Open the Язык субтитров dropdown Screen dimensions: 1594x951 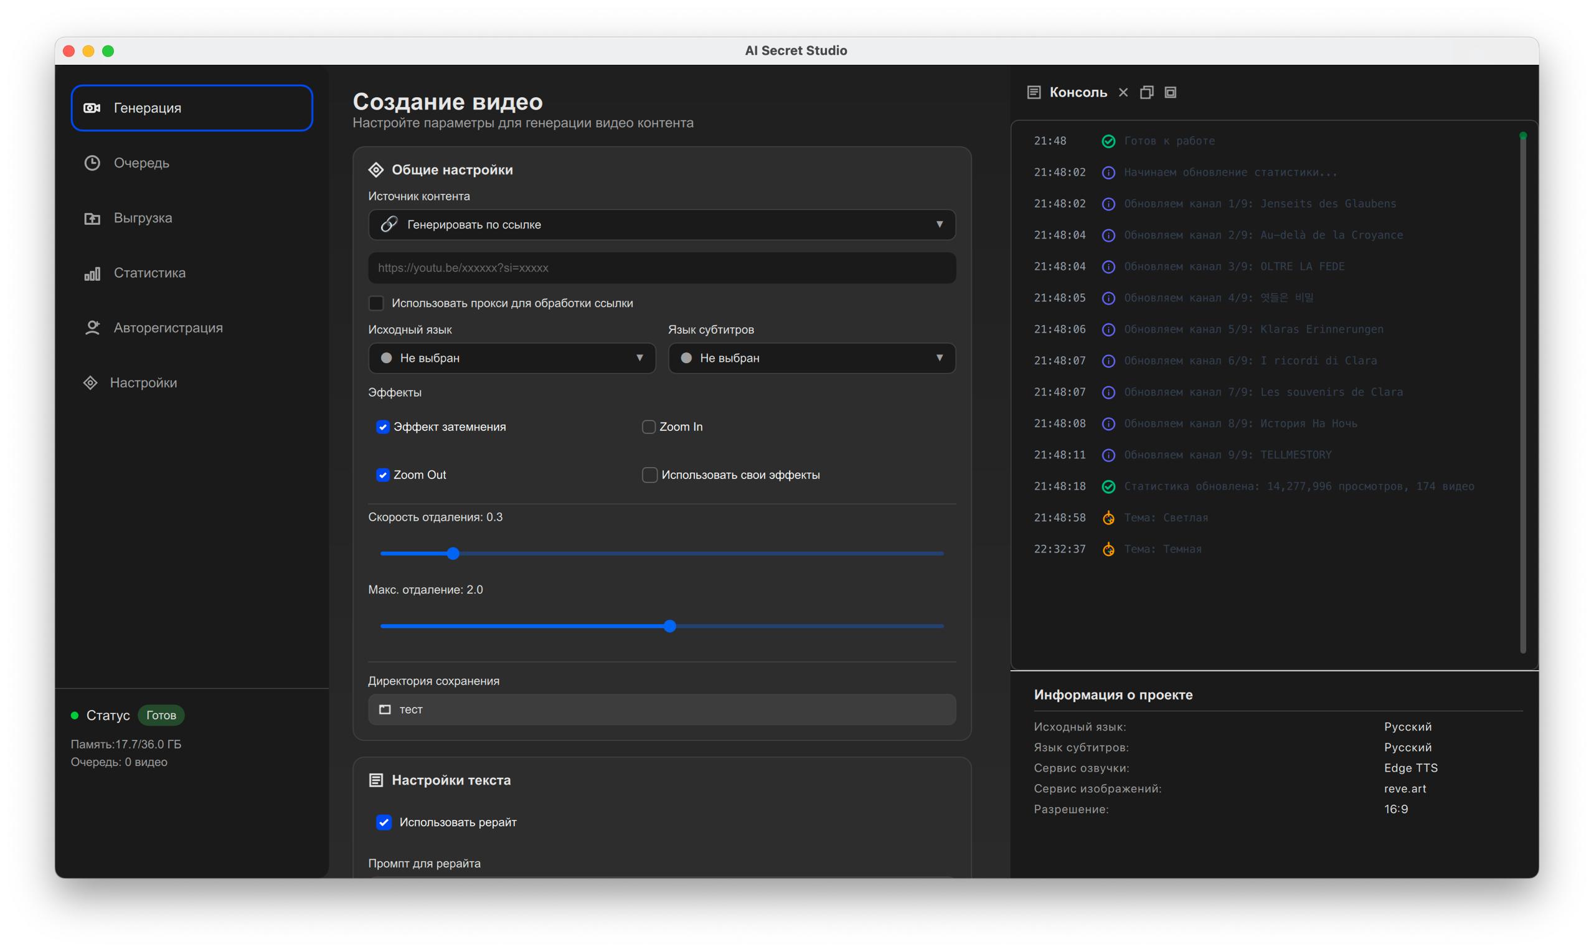[x=811, y=358]
